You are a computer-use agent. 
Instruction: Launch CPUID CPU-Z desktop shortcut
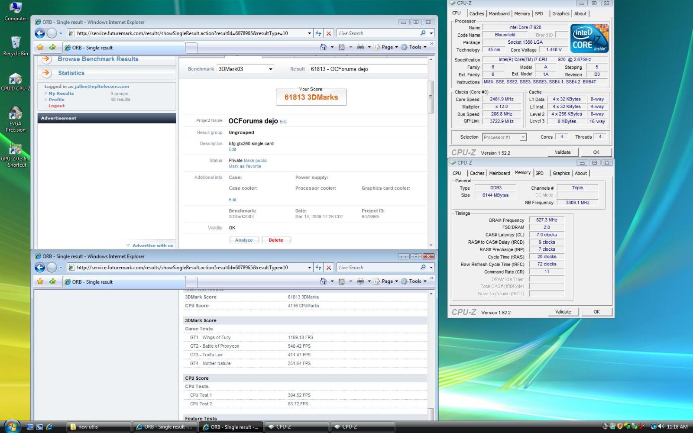[16, 82]
